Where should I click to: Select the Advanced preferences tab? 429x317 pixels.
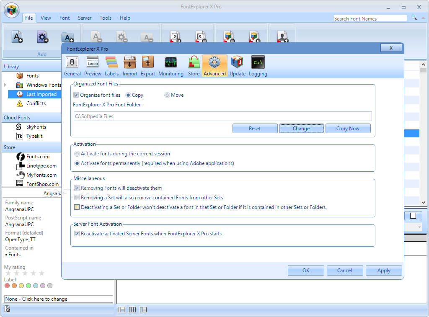pos(214,66)
